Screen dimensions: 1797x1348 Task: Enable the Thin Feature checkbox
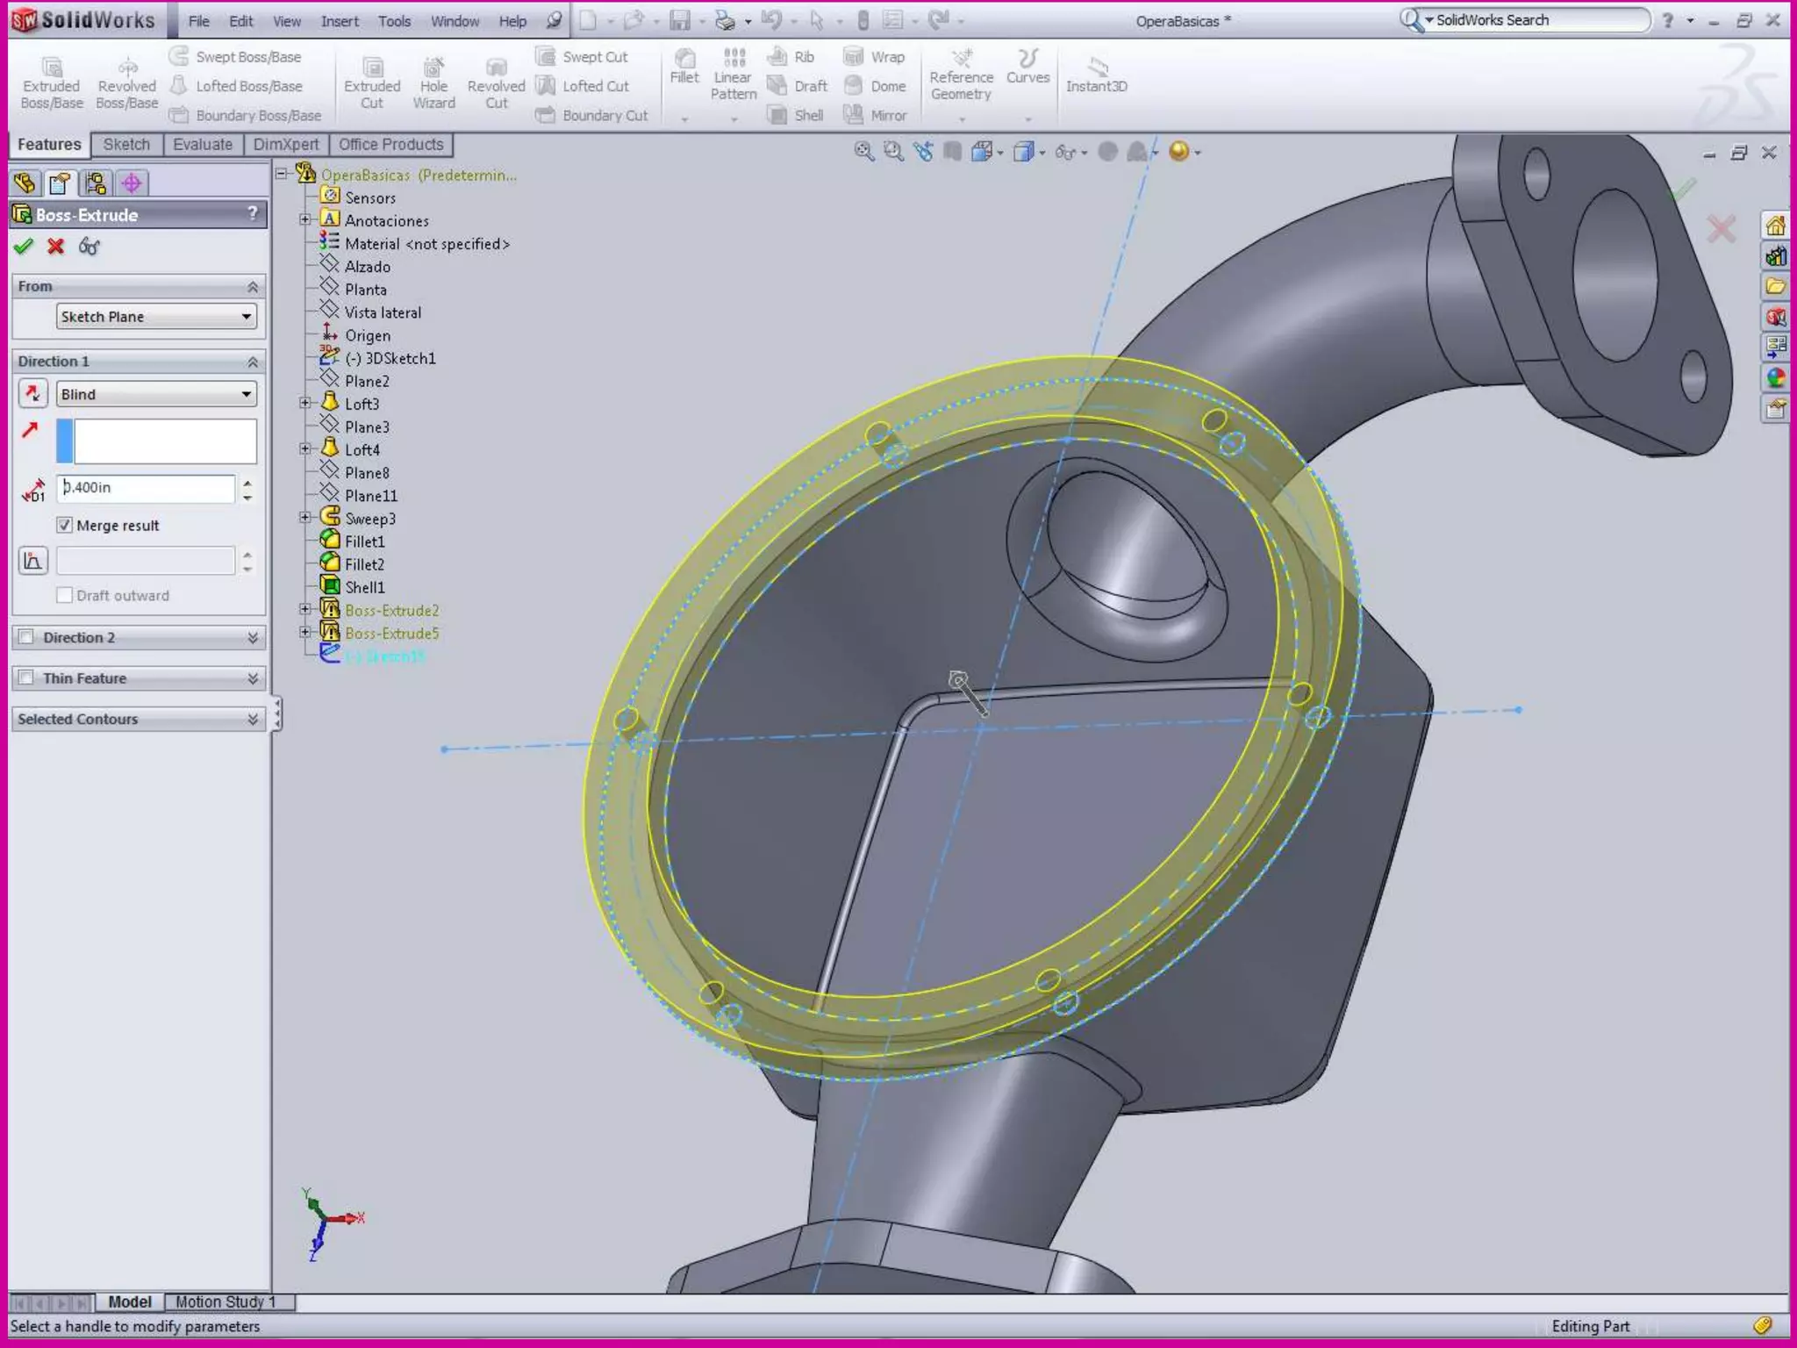click(x=26, y=678)
